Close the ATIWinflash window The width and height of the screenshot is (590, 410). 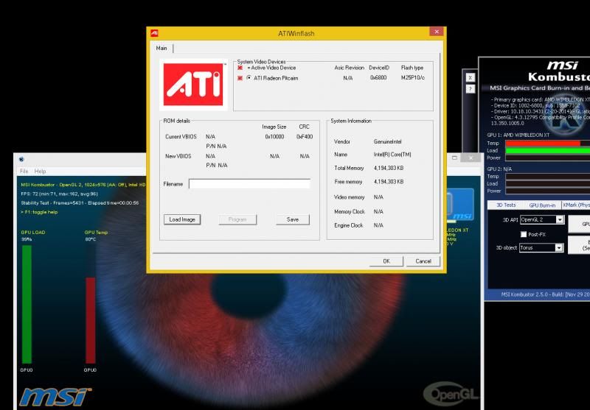[437, 32]
